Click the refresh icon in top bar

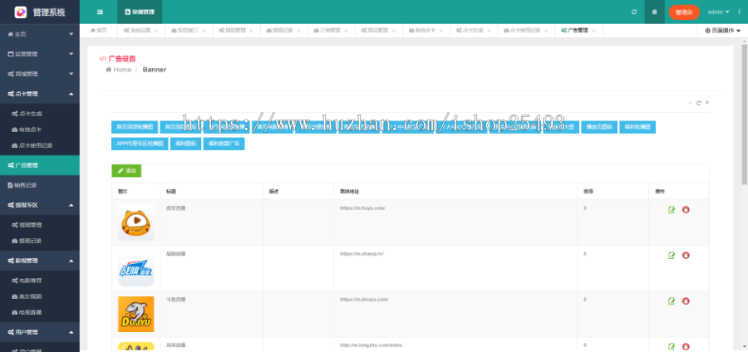[x=634, y=12]
